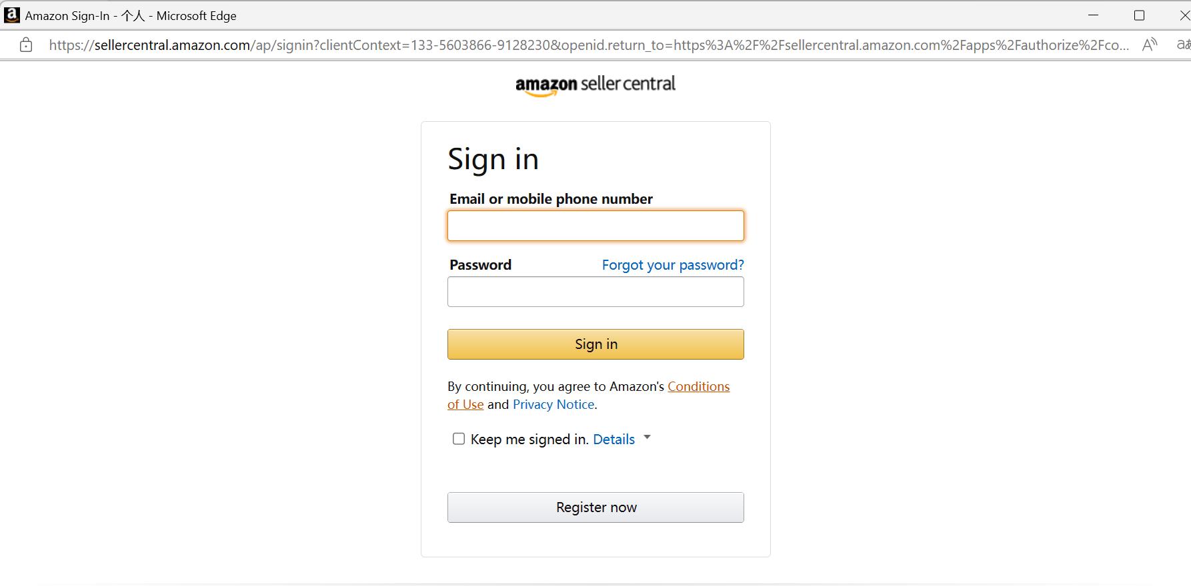Click the amazon seller central logo
The image size is (1191, 586).
(595, 85)
